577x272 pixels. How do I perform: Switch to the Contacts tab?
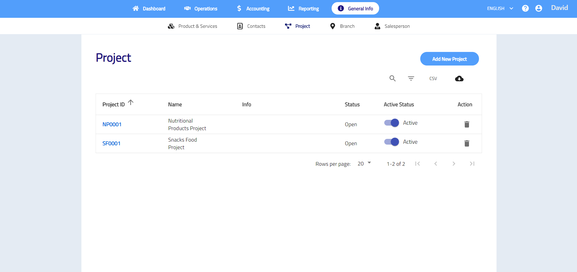pyautogui.click(x=251, y=26)
